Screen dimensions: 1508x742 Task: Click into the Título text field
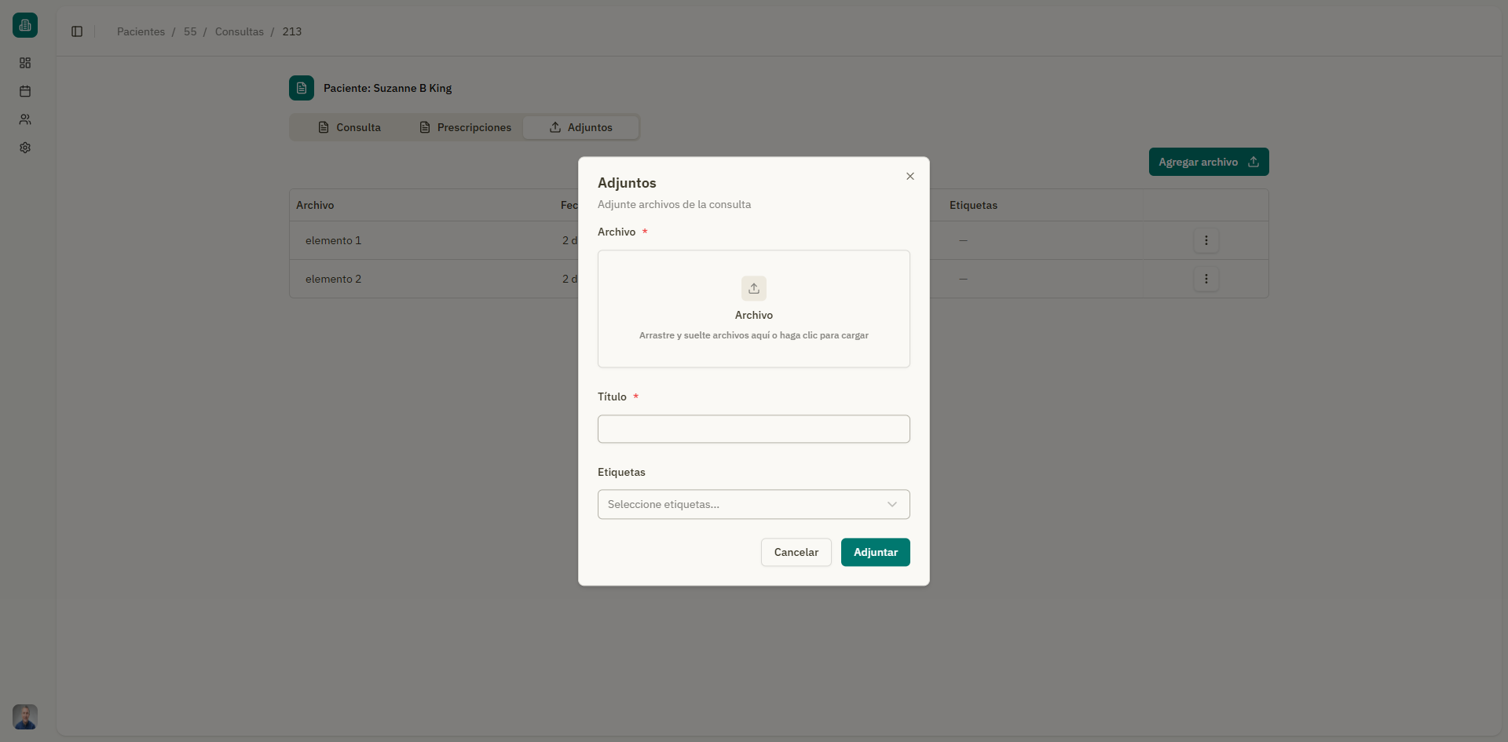point(753,429)
